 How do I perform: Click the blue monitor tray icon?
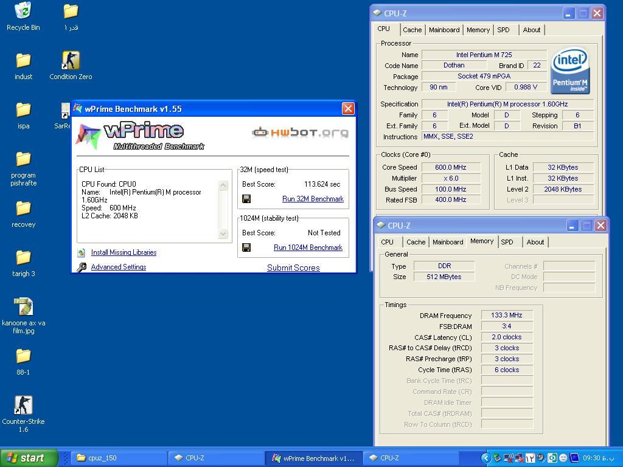click(x=574, y=458)
